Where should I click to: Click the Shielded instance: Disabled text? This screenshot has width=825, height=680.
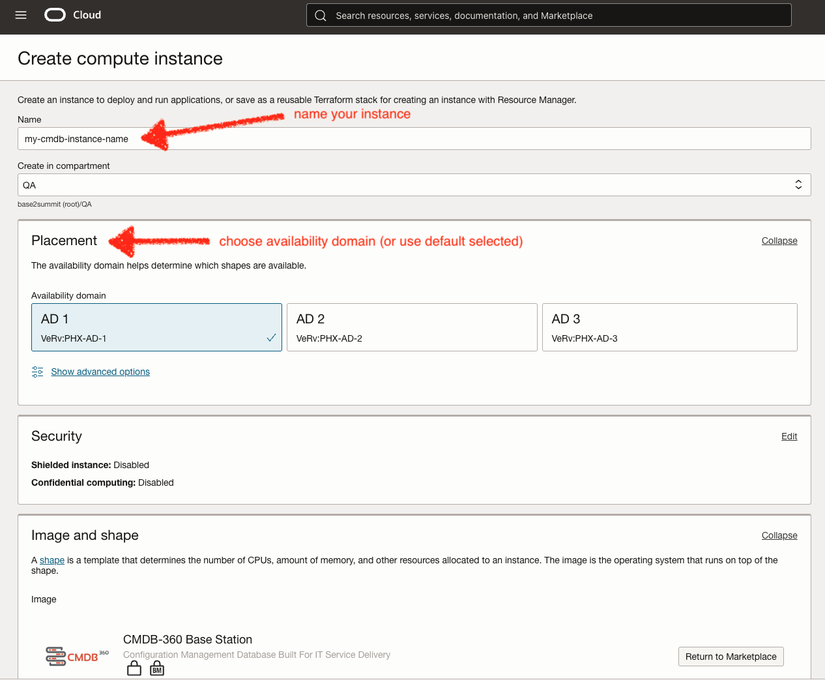tap(90, 465)
